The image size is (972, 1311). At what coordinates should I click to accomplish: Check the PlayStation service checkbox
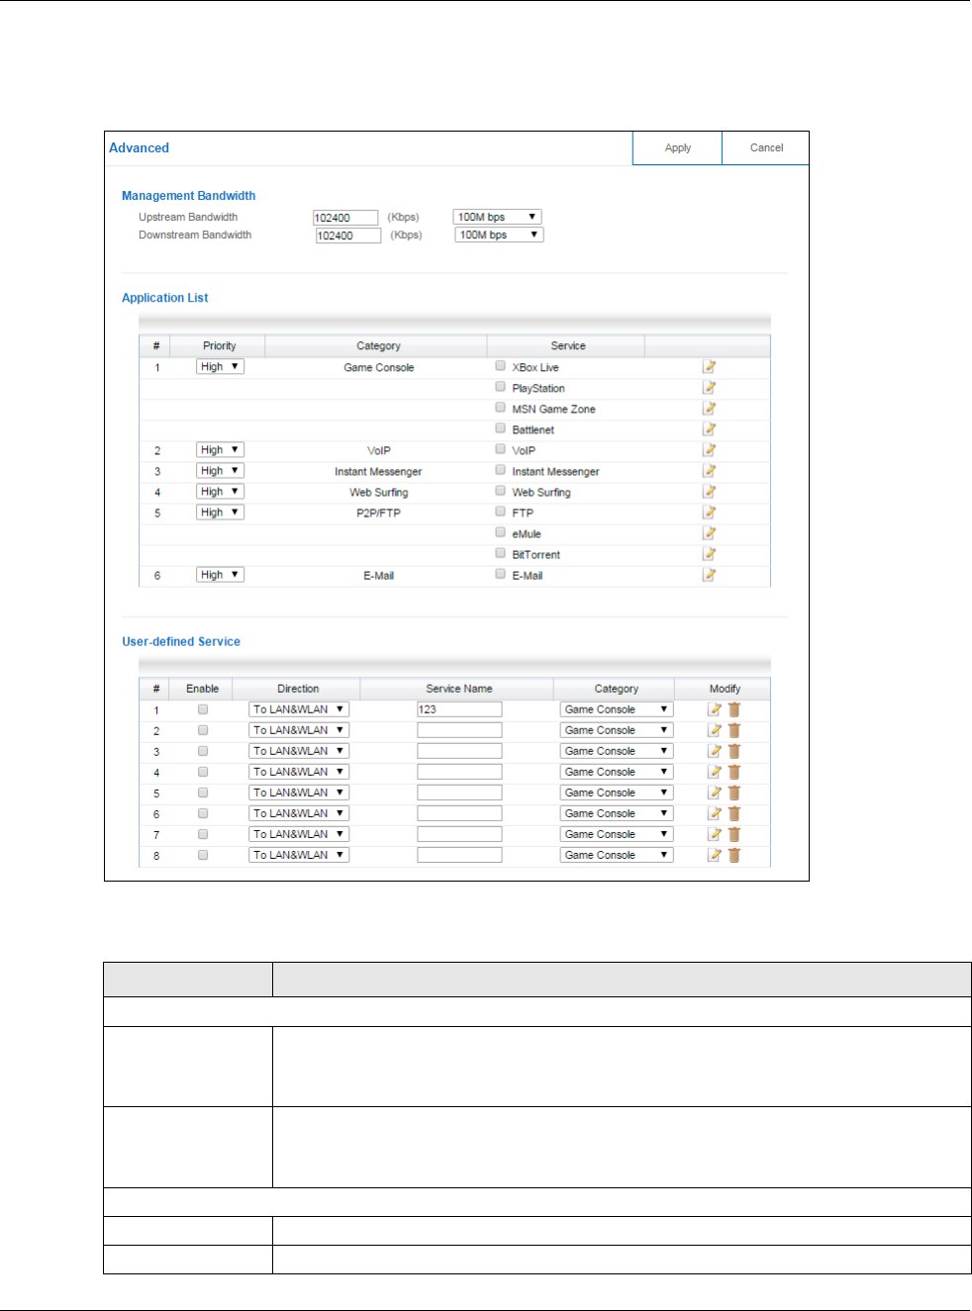click(501, 387)
